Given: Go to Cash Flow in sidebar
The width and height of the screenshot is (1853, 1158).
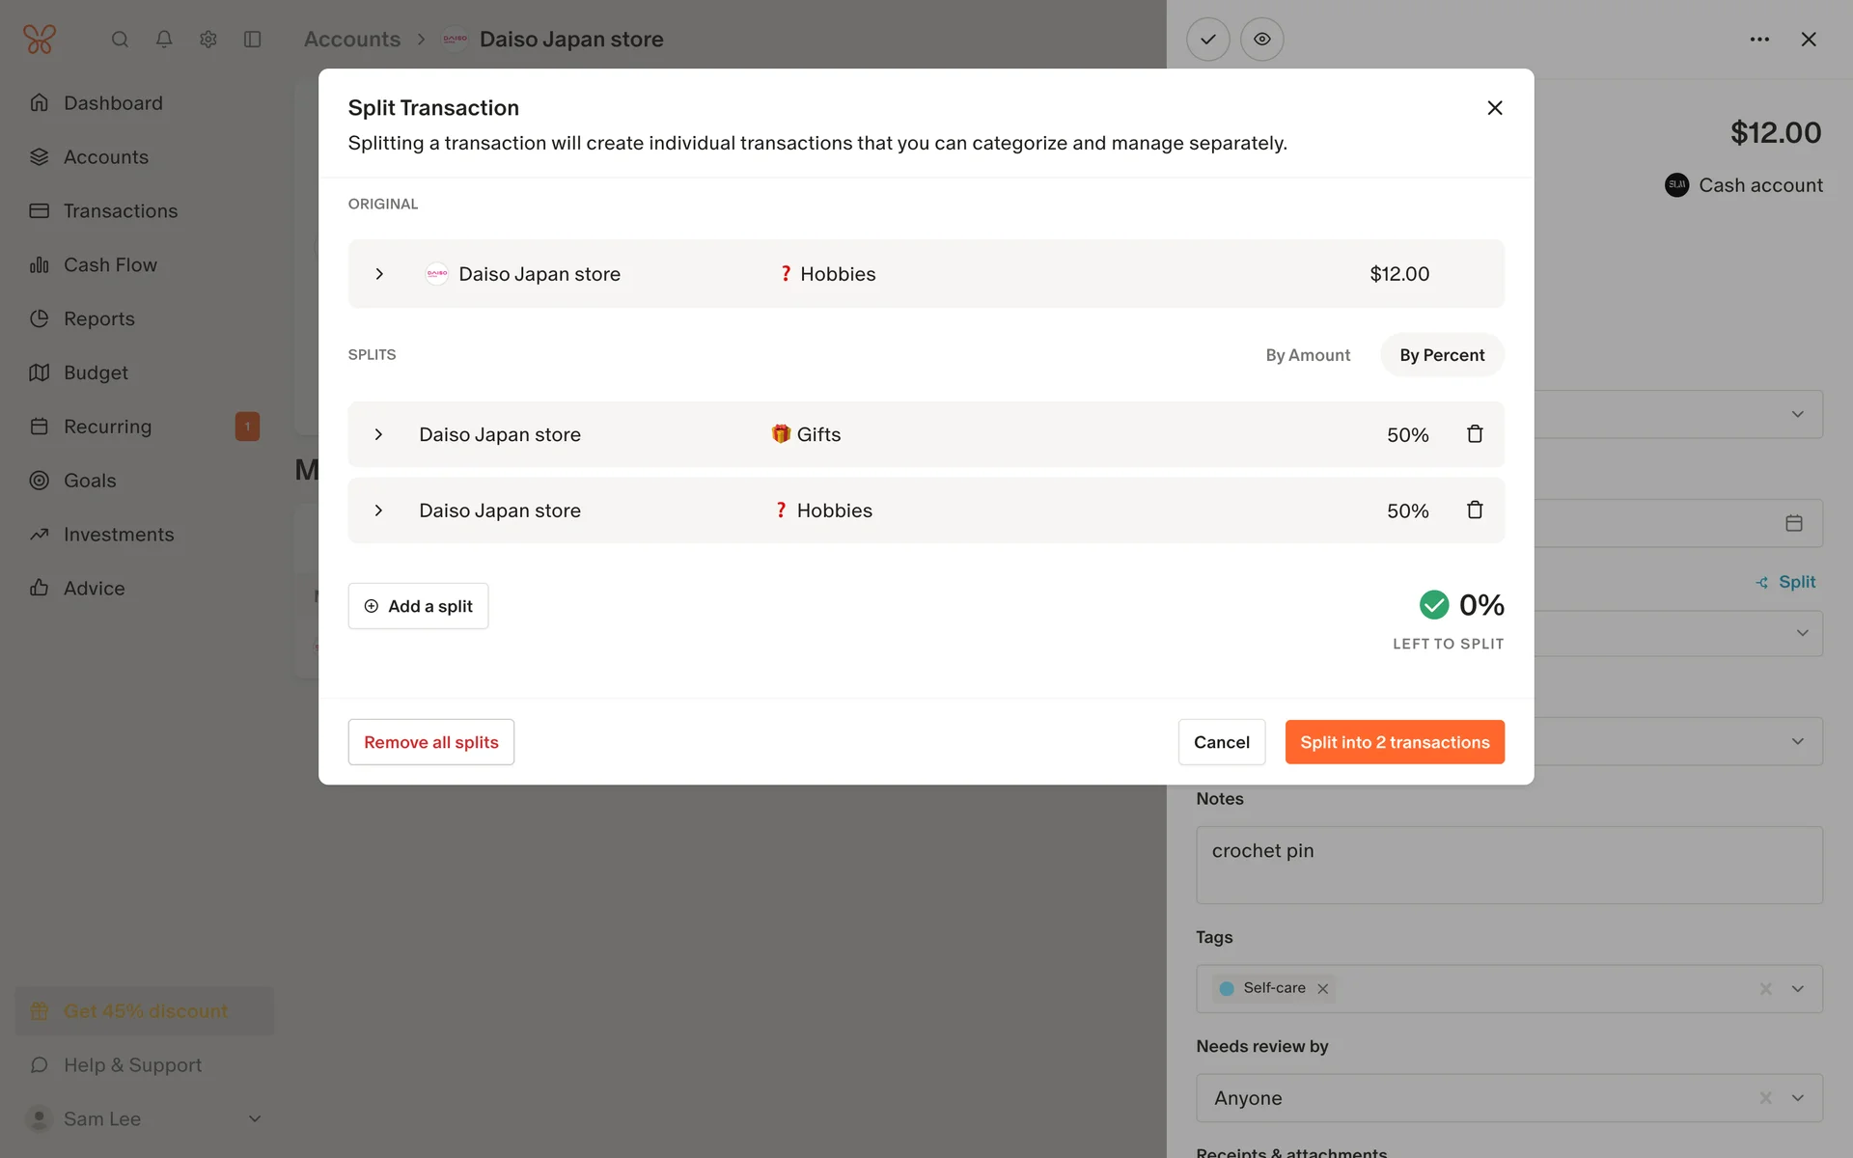Looking at the screenshot, I should click(x=110, y=264).
